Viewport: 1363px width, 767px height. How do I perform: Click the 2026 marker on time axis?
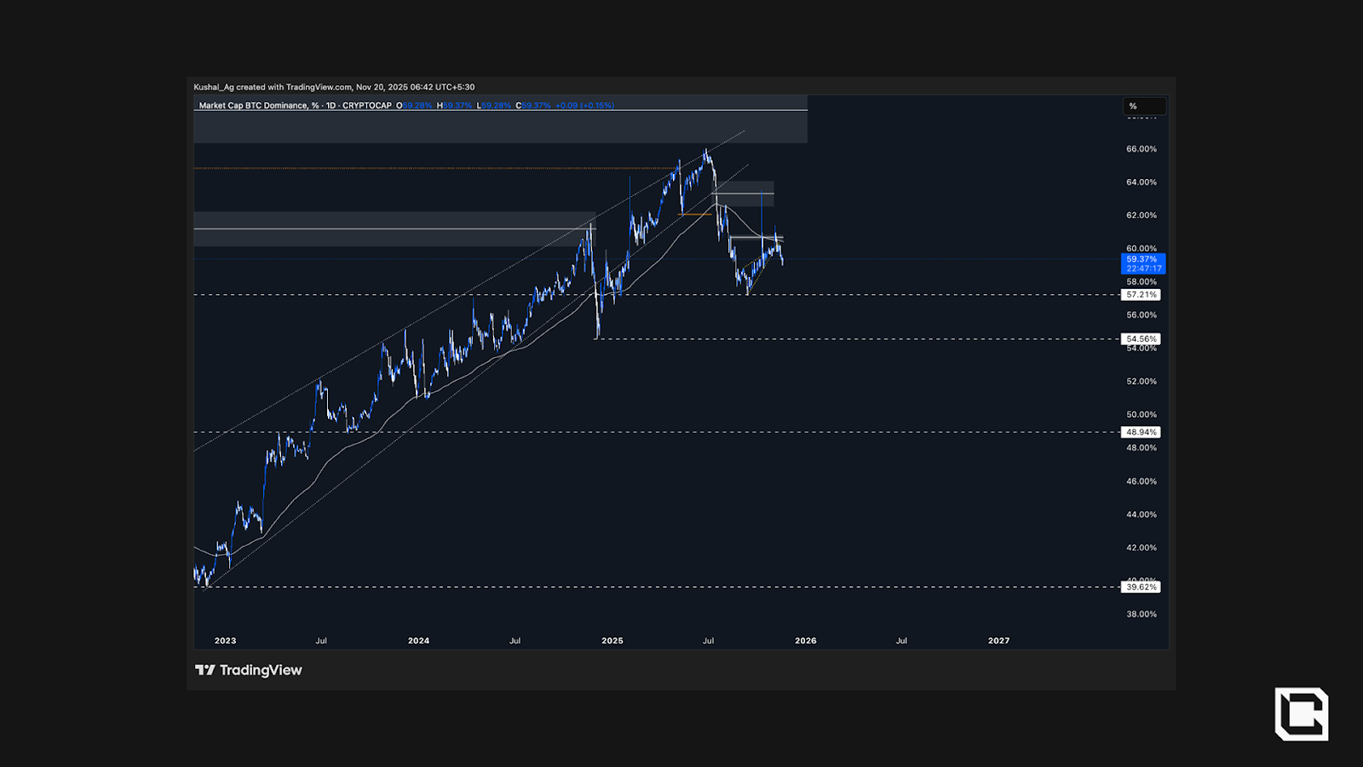(x=805, y=641)
